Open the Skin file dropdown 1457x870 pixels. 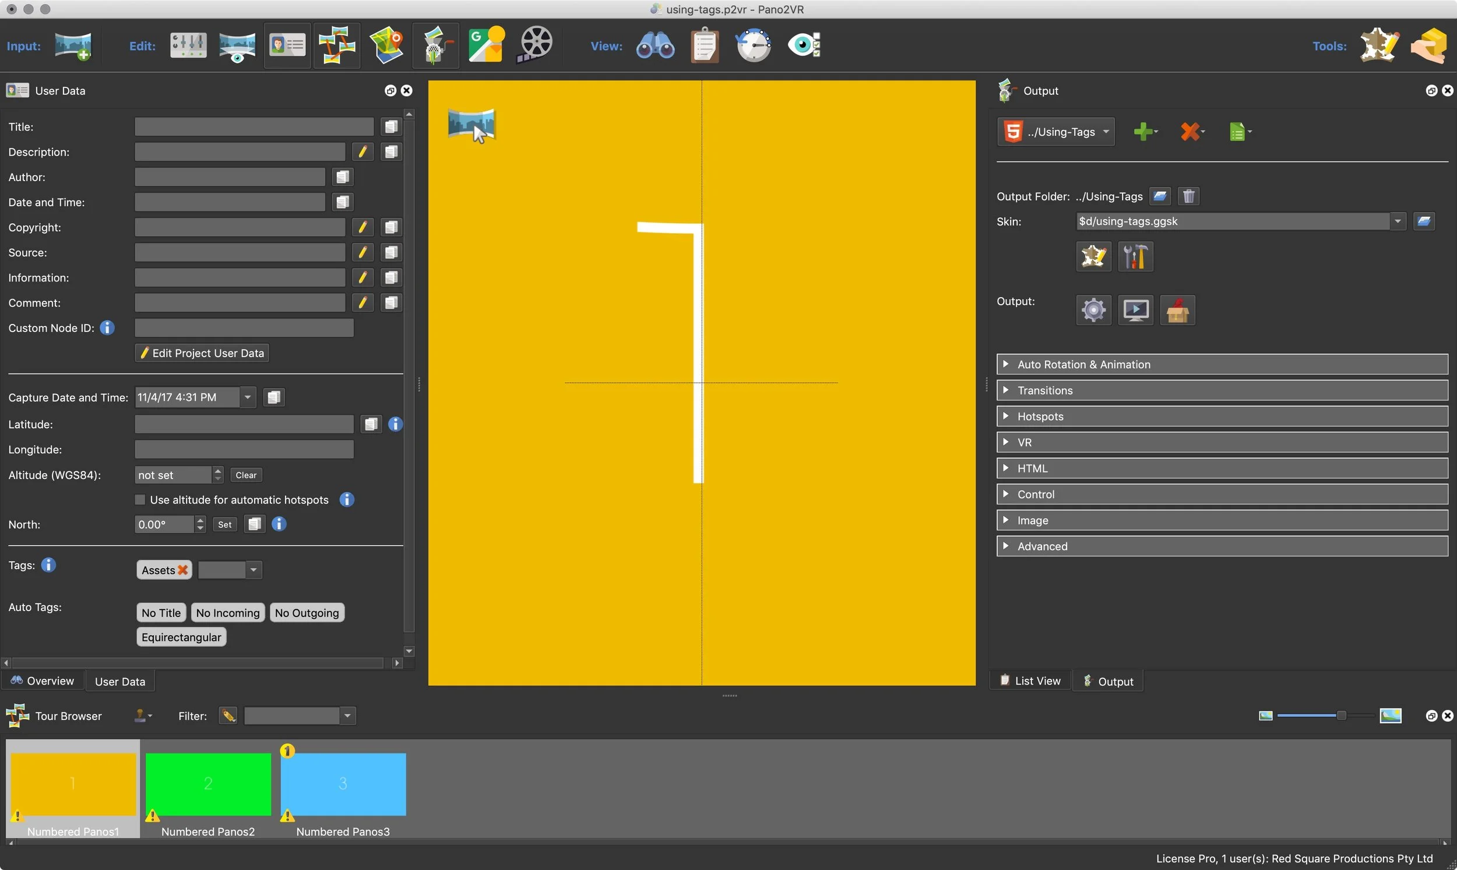pos(1398,221)
